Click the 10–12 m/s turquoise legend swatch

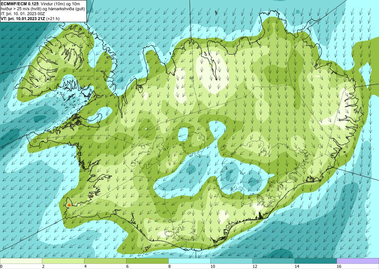pyautogui.click(x=232, y=261)
